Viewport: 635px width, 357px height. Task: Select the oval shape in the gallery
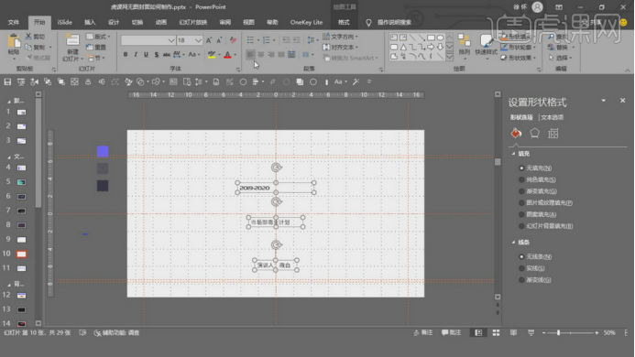pyautogui.click(x=440, y=38)
